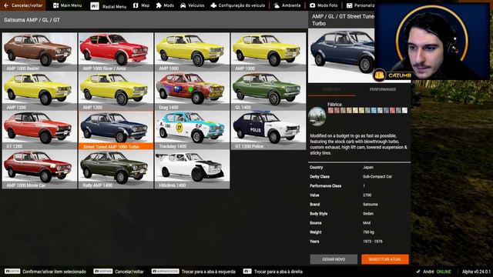Image resolution: width=493 pixels, height=277 pixels.
Task: Click the Sub-Compact Car derby class value
Action: coord(377,176)
